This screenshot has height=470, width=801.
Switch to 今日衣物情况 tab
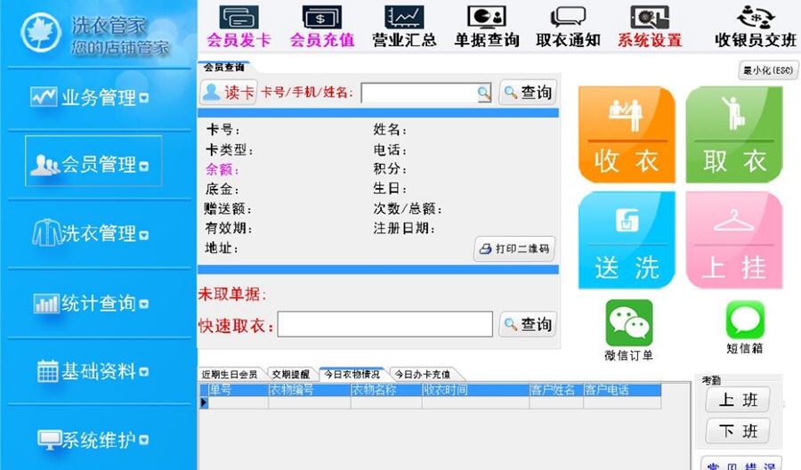[352, 375]
